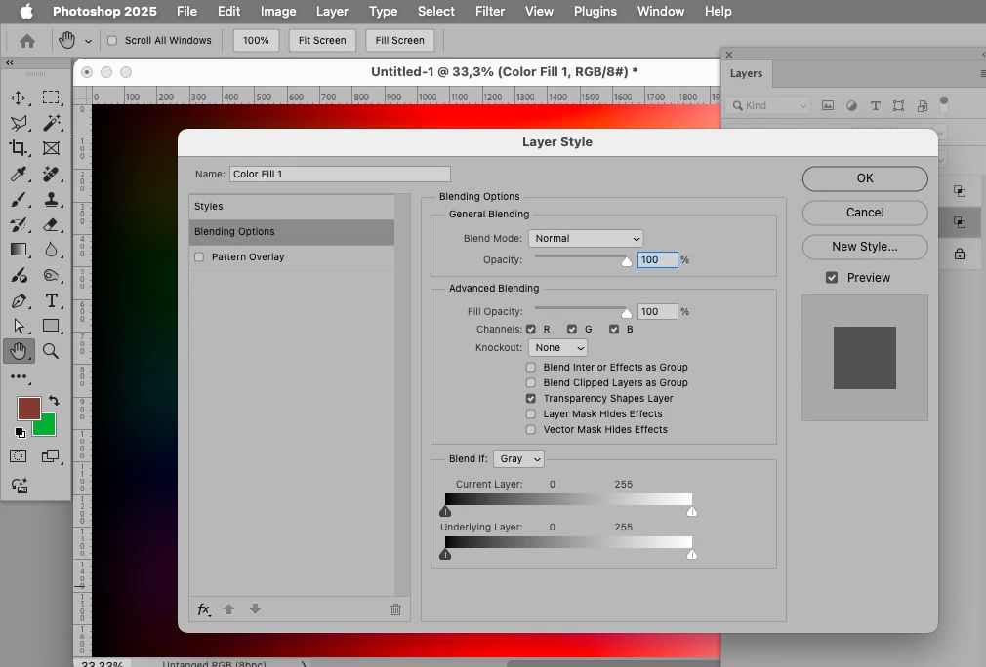Image resolution: width=986 pixels, height=667 pixels.
Task: Filter Layers panel for pixel layers
Action: click(828, 105)
